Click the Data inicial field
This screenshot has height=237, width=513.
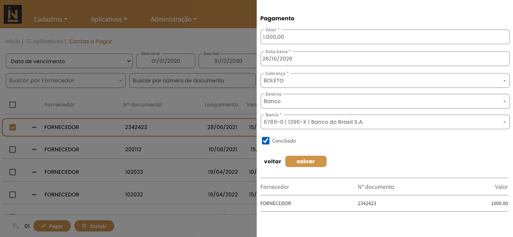[166, 61]
